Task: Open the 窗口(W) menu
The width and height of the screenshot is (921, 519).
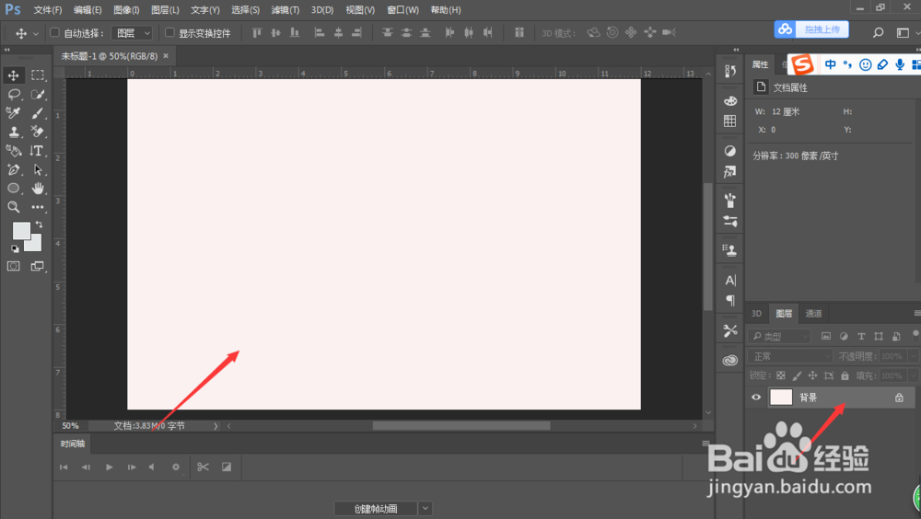Action: click(403, 10)
